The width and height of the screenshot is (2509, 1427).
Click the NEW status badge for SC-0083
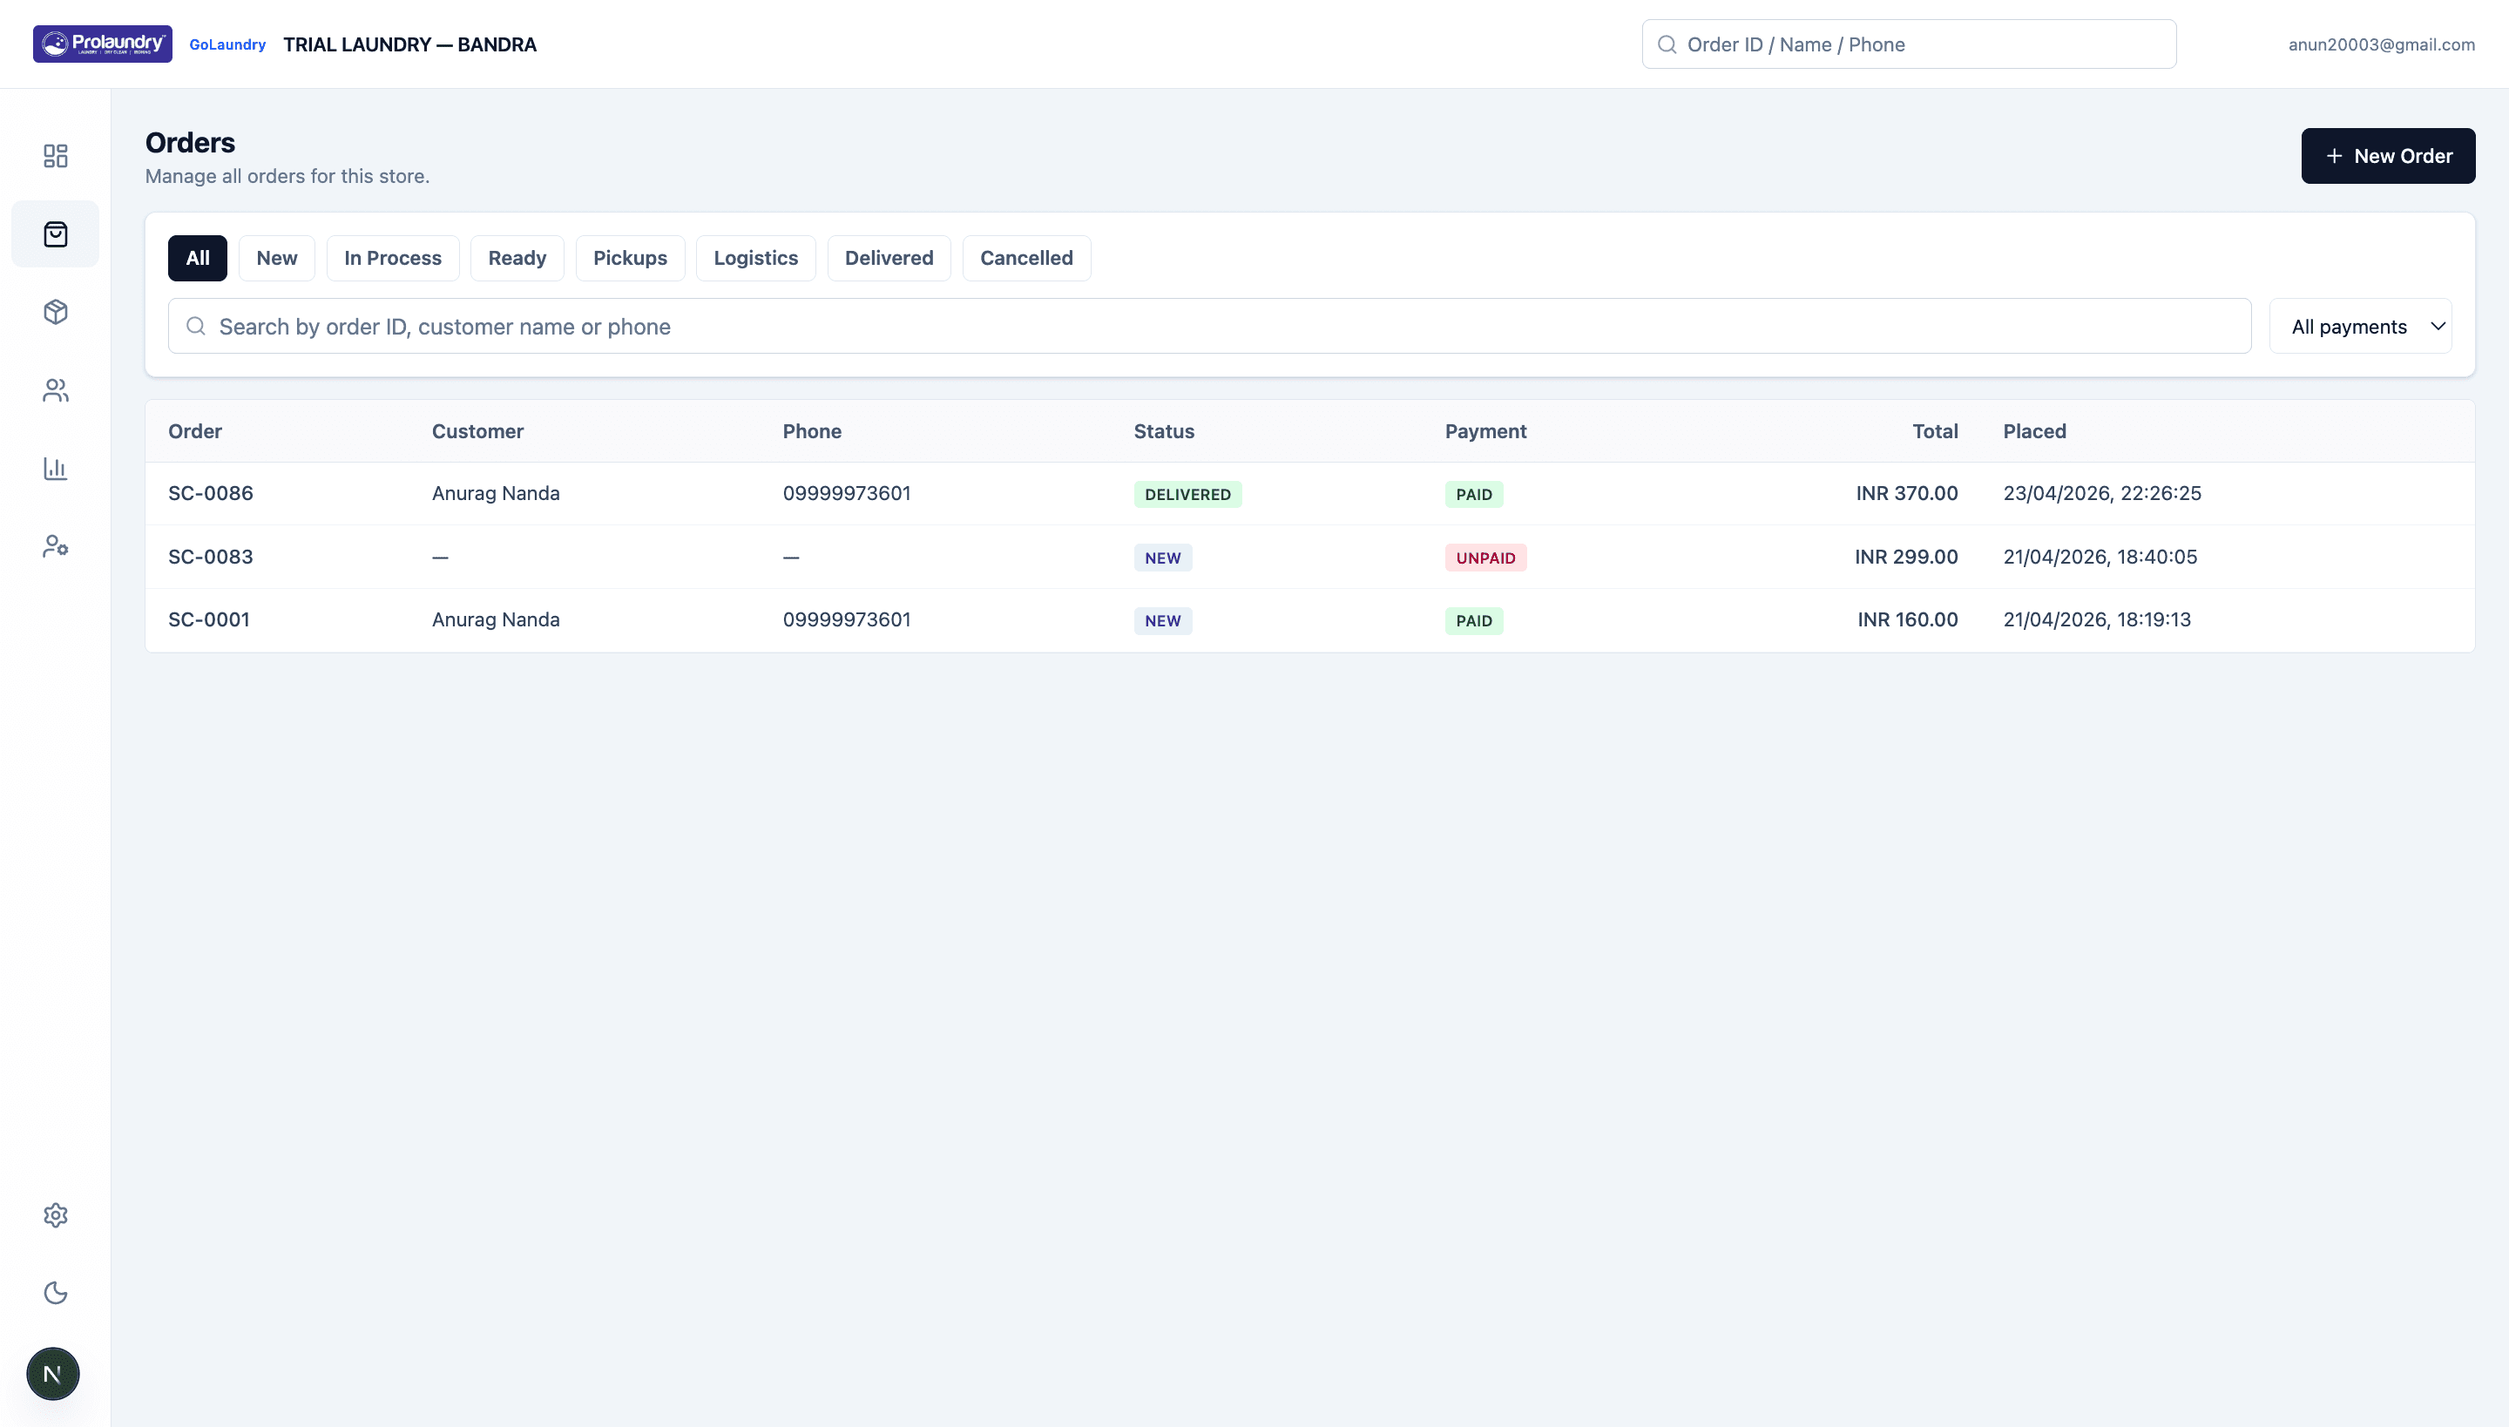tap(1163, 558)
